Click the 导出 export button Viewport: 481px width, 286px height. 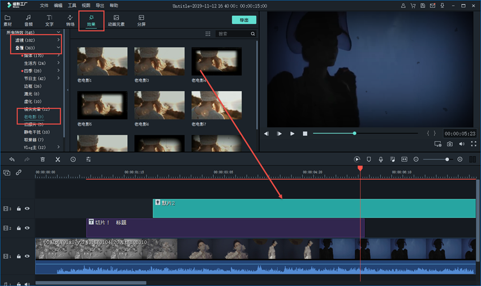pyautogui.click(x=244, y=20)
